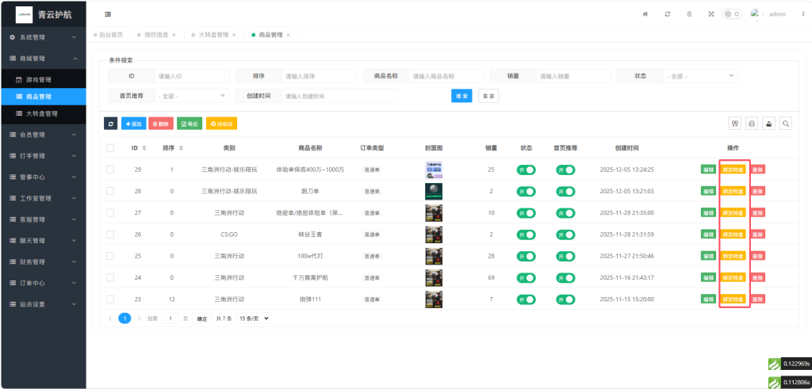Print the table with printer icon
Viewport: 812px width, 389px height.
pos(752,124)
